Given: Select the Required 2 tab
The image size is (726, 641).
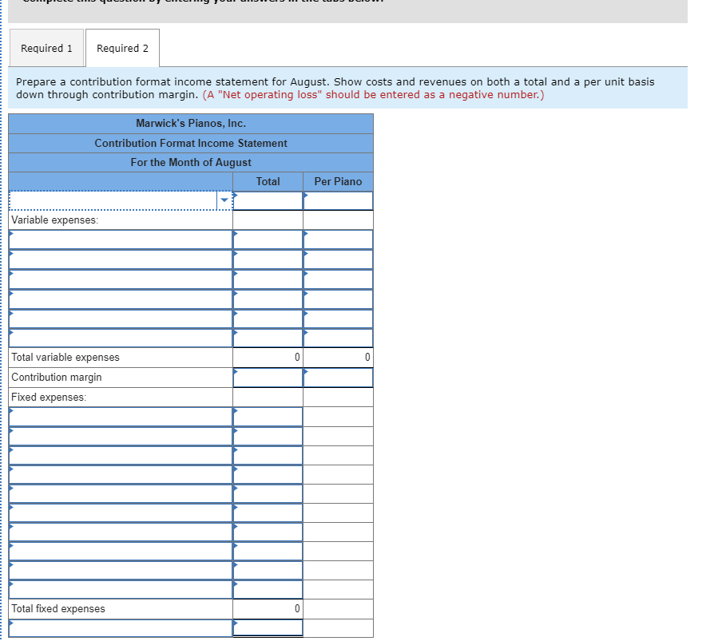Looking at the screenshot, I should 123,48.
